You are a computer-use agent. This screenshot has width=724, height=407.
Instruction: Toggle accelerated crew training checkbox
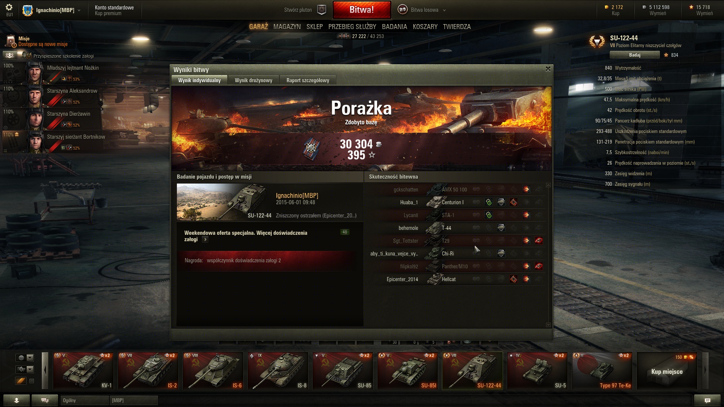coord(29,56)
